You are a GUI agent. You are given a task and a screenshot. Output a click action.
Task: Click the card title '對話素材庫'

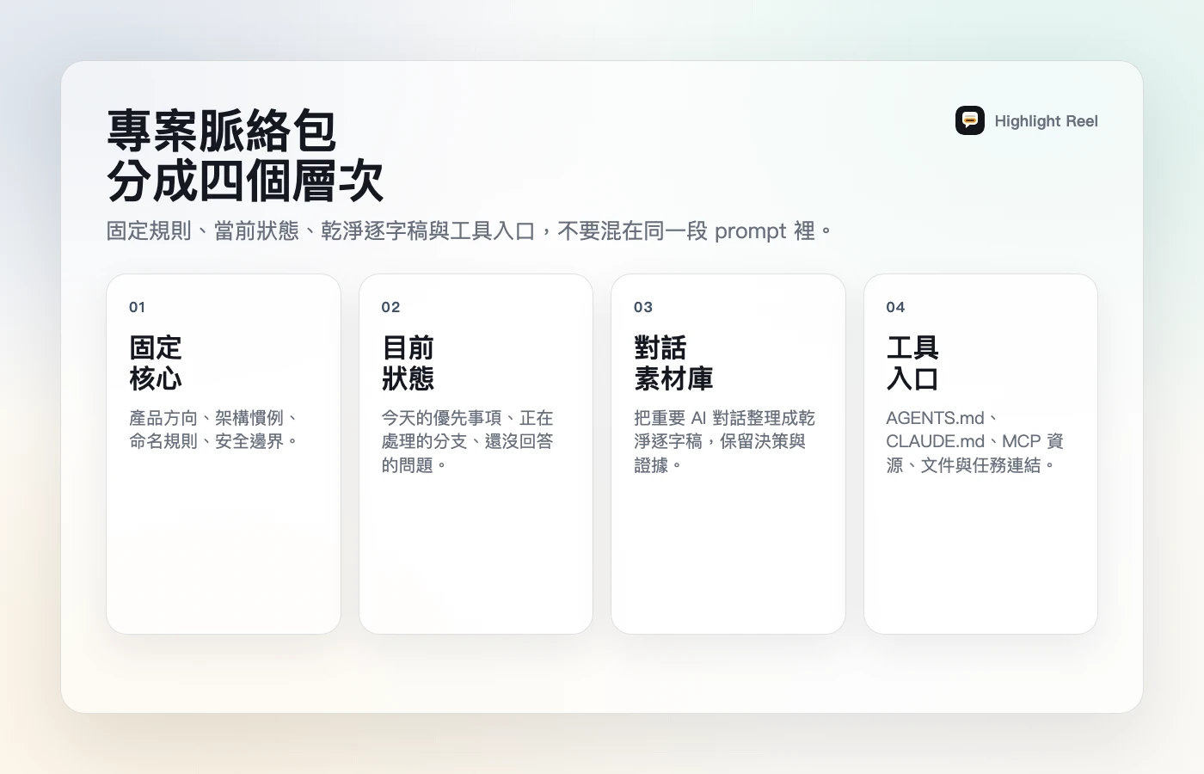click(673, 363)
